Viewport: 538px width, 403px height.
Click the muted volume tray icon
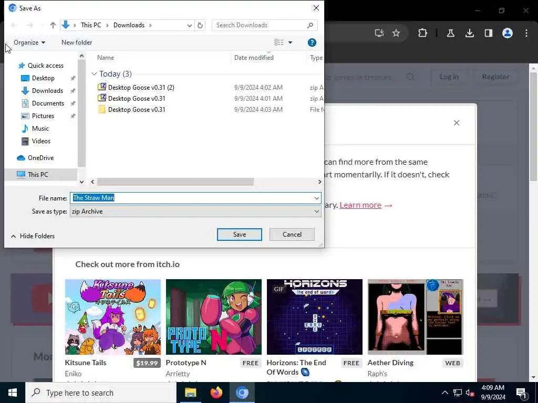(470, 393)
